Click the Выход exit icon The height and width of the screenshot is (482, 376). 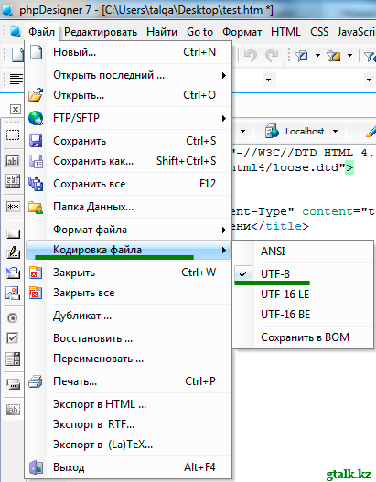[x=36, y=467]
